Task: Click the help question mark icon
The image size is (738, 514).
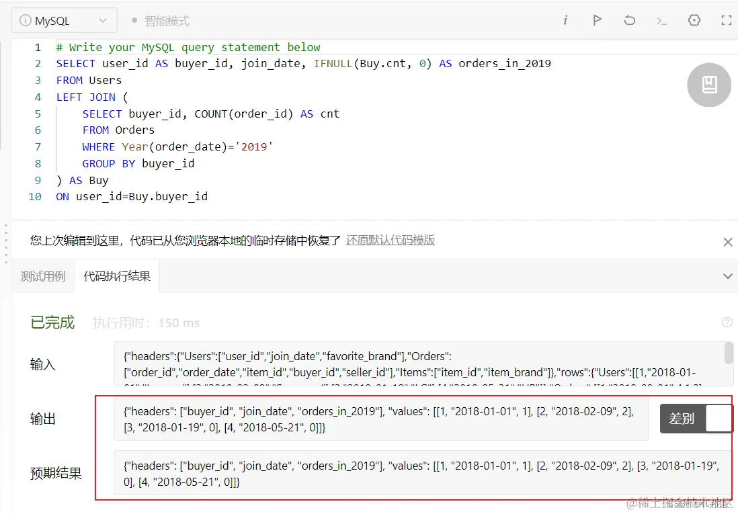Action: [727, 322]
